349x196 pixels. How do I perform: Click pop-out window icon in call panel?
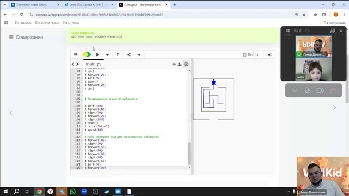(333, 31)
